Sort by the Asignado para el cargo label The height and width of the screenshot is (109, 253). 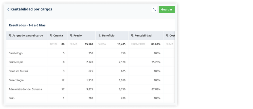[28, 35]
